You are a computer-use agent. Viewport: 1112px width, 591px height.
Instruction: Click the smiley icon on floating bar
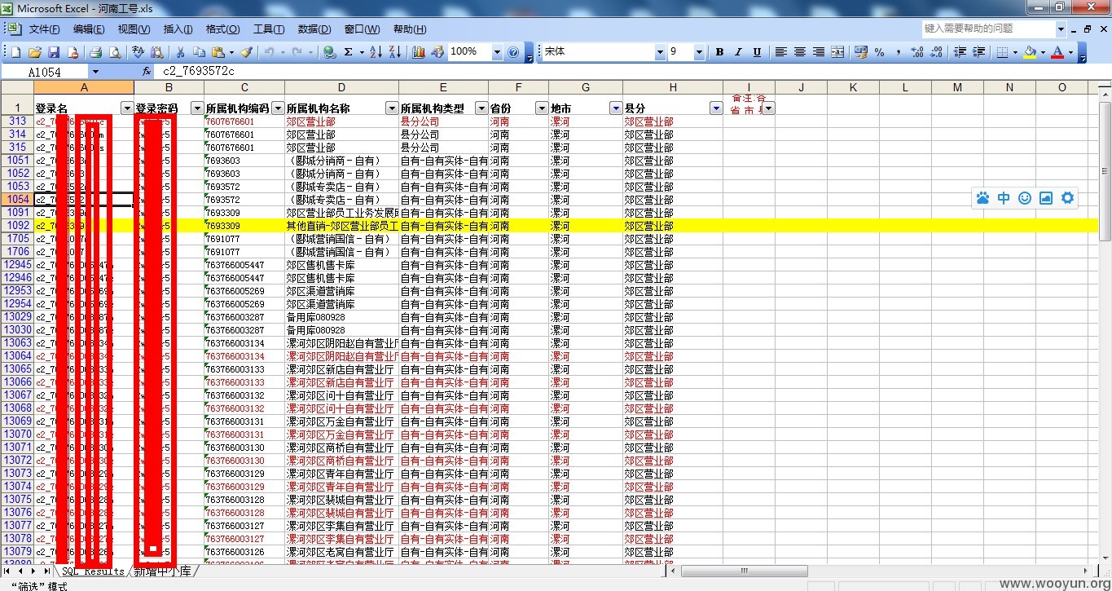tap(1025, 198)
